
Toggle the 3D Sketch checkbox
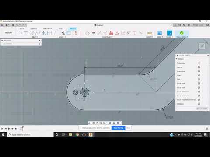pos(199,104)
